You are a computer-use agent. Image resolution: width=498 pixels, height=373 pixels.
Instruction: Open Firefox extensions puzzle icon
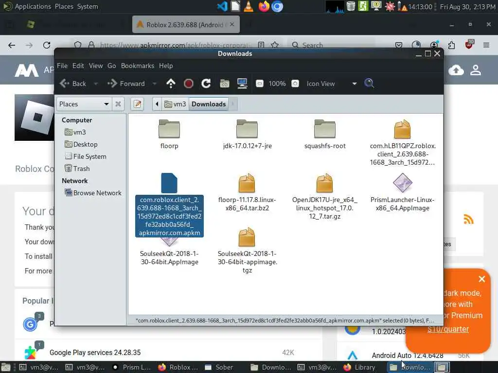click(451, 45)
